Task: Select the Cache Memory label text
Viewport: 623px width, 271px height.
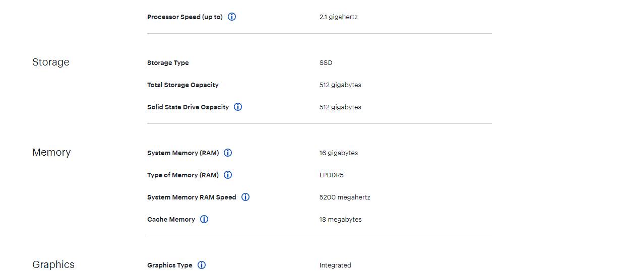Action: coord(171,219)
